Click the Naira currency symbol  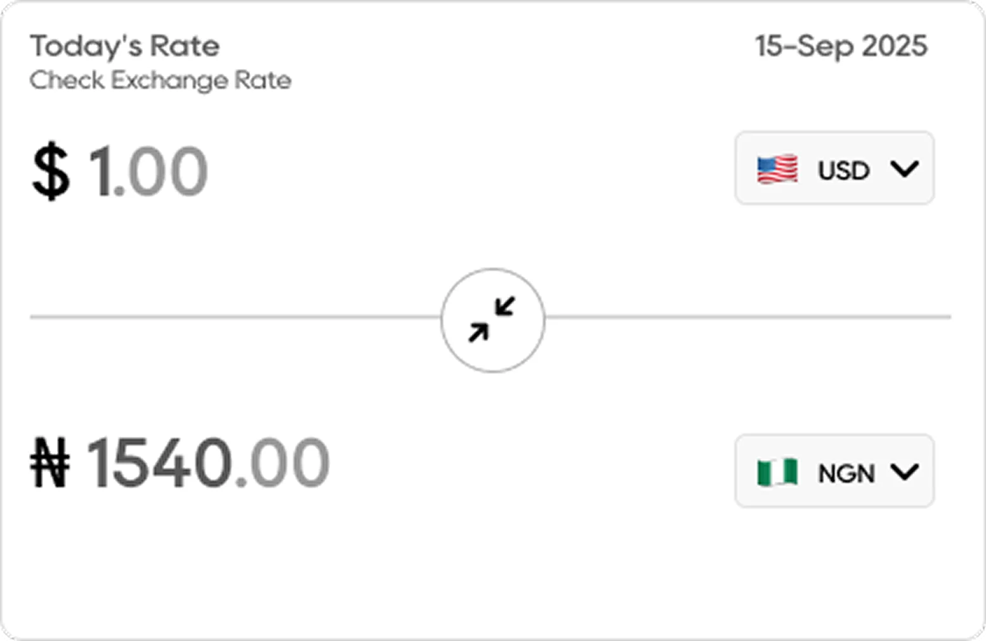tap(50, 463)
